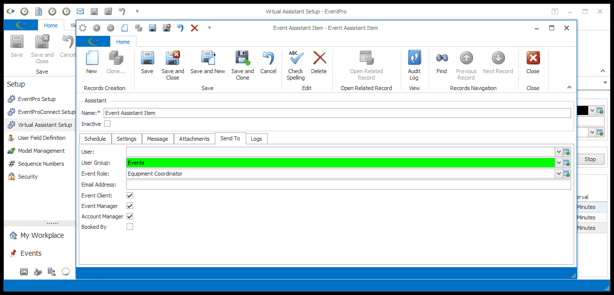Click down arrow in dialog quick access bar
Screen dimensions: 614x295
(x=111, y=28)
